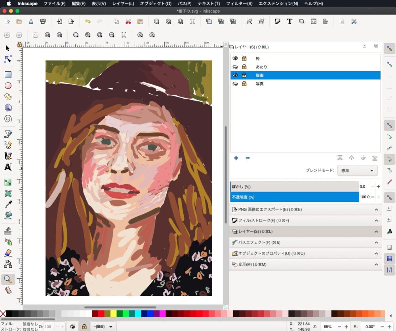Open the レイヤー(L) menu
Screen dimensions: 396x331
pyautogui.click(x=123, y=4)
